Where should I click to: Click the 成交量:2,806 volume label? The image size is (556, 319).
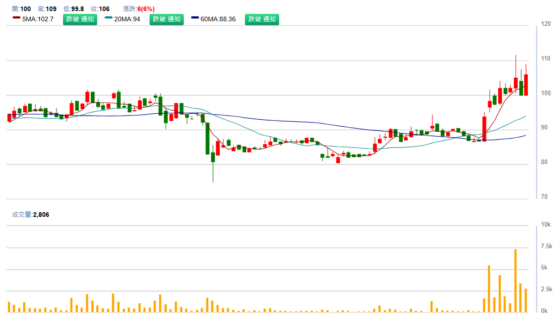pos(31,215)
